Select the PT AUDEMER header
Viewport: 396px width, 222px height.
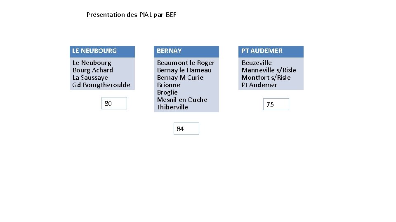(271, 52)
